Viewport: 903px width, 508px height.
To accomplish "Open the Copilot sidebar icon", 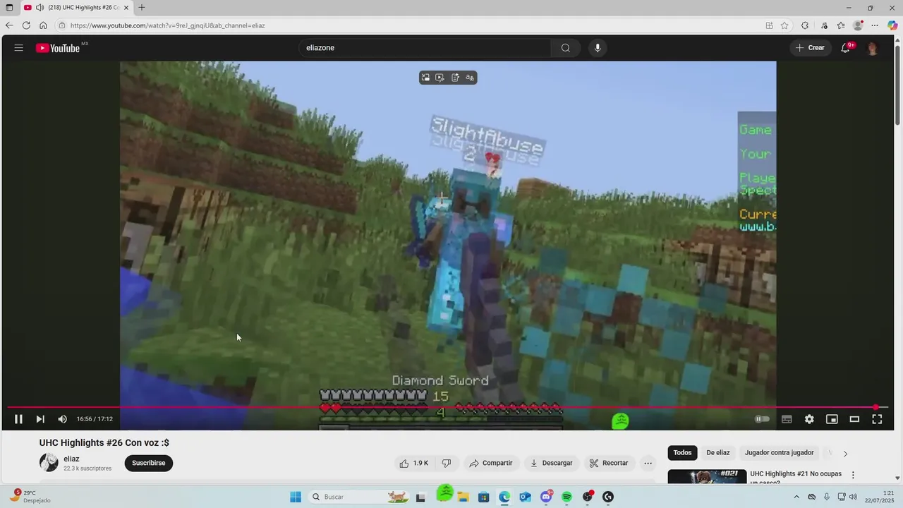I will 892,25.
